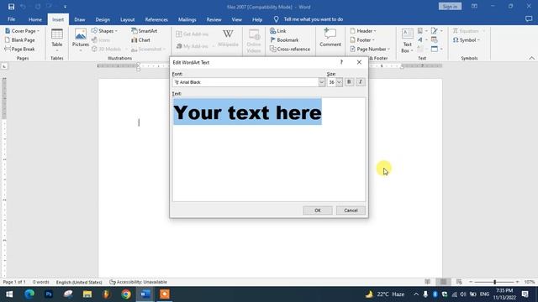Image resolution: width=538 pixels, height=302 pixels.
Task: Open the Design ribbon tab
Action: (103, 19)
